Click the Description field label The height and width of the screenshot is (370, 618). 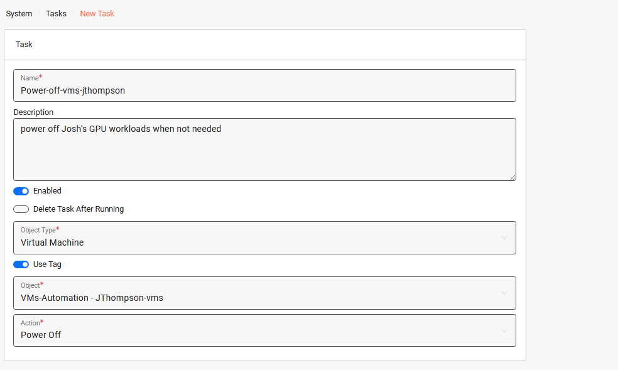[33, 112]
